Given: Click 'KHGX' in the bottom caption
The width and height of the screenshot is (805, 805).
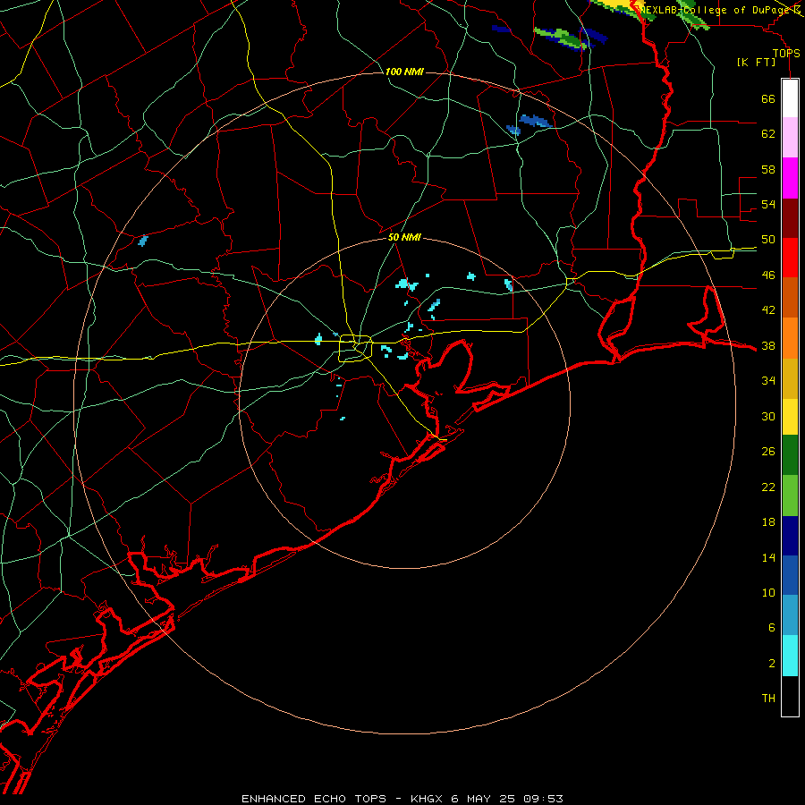Looking at the screenshot, I should click(x=426, y=799).
